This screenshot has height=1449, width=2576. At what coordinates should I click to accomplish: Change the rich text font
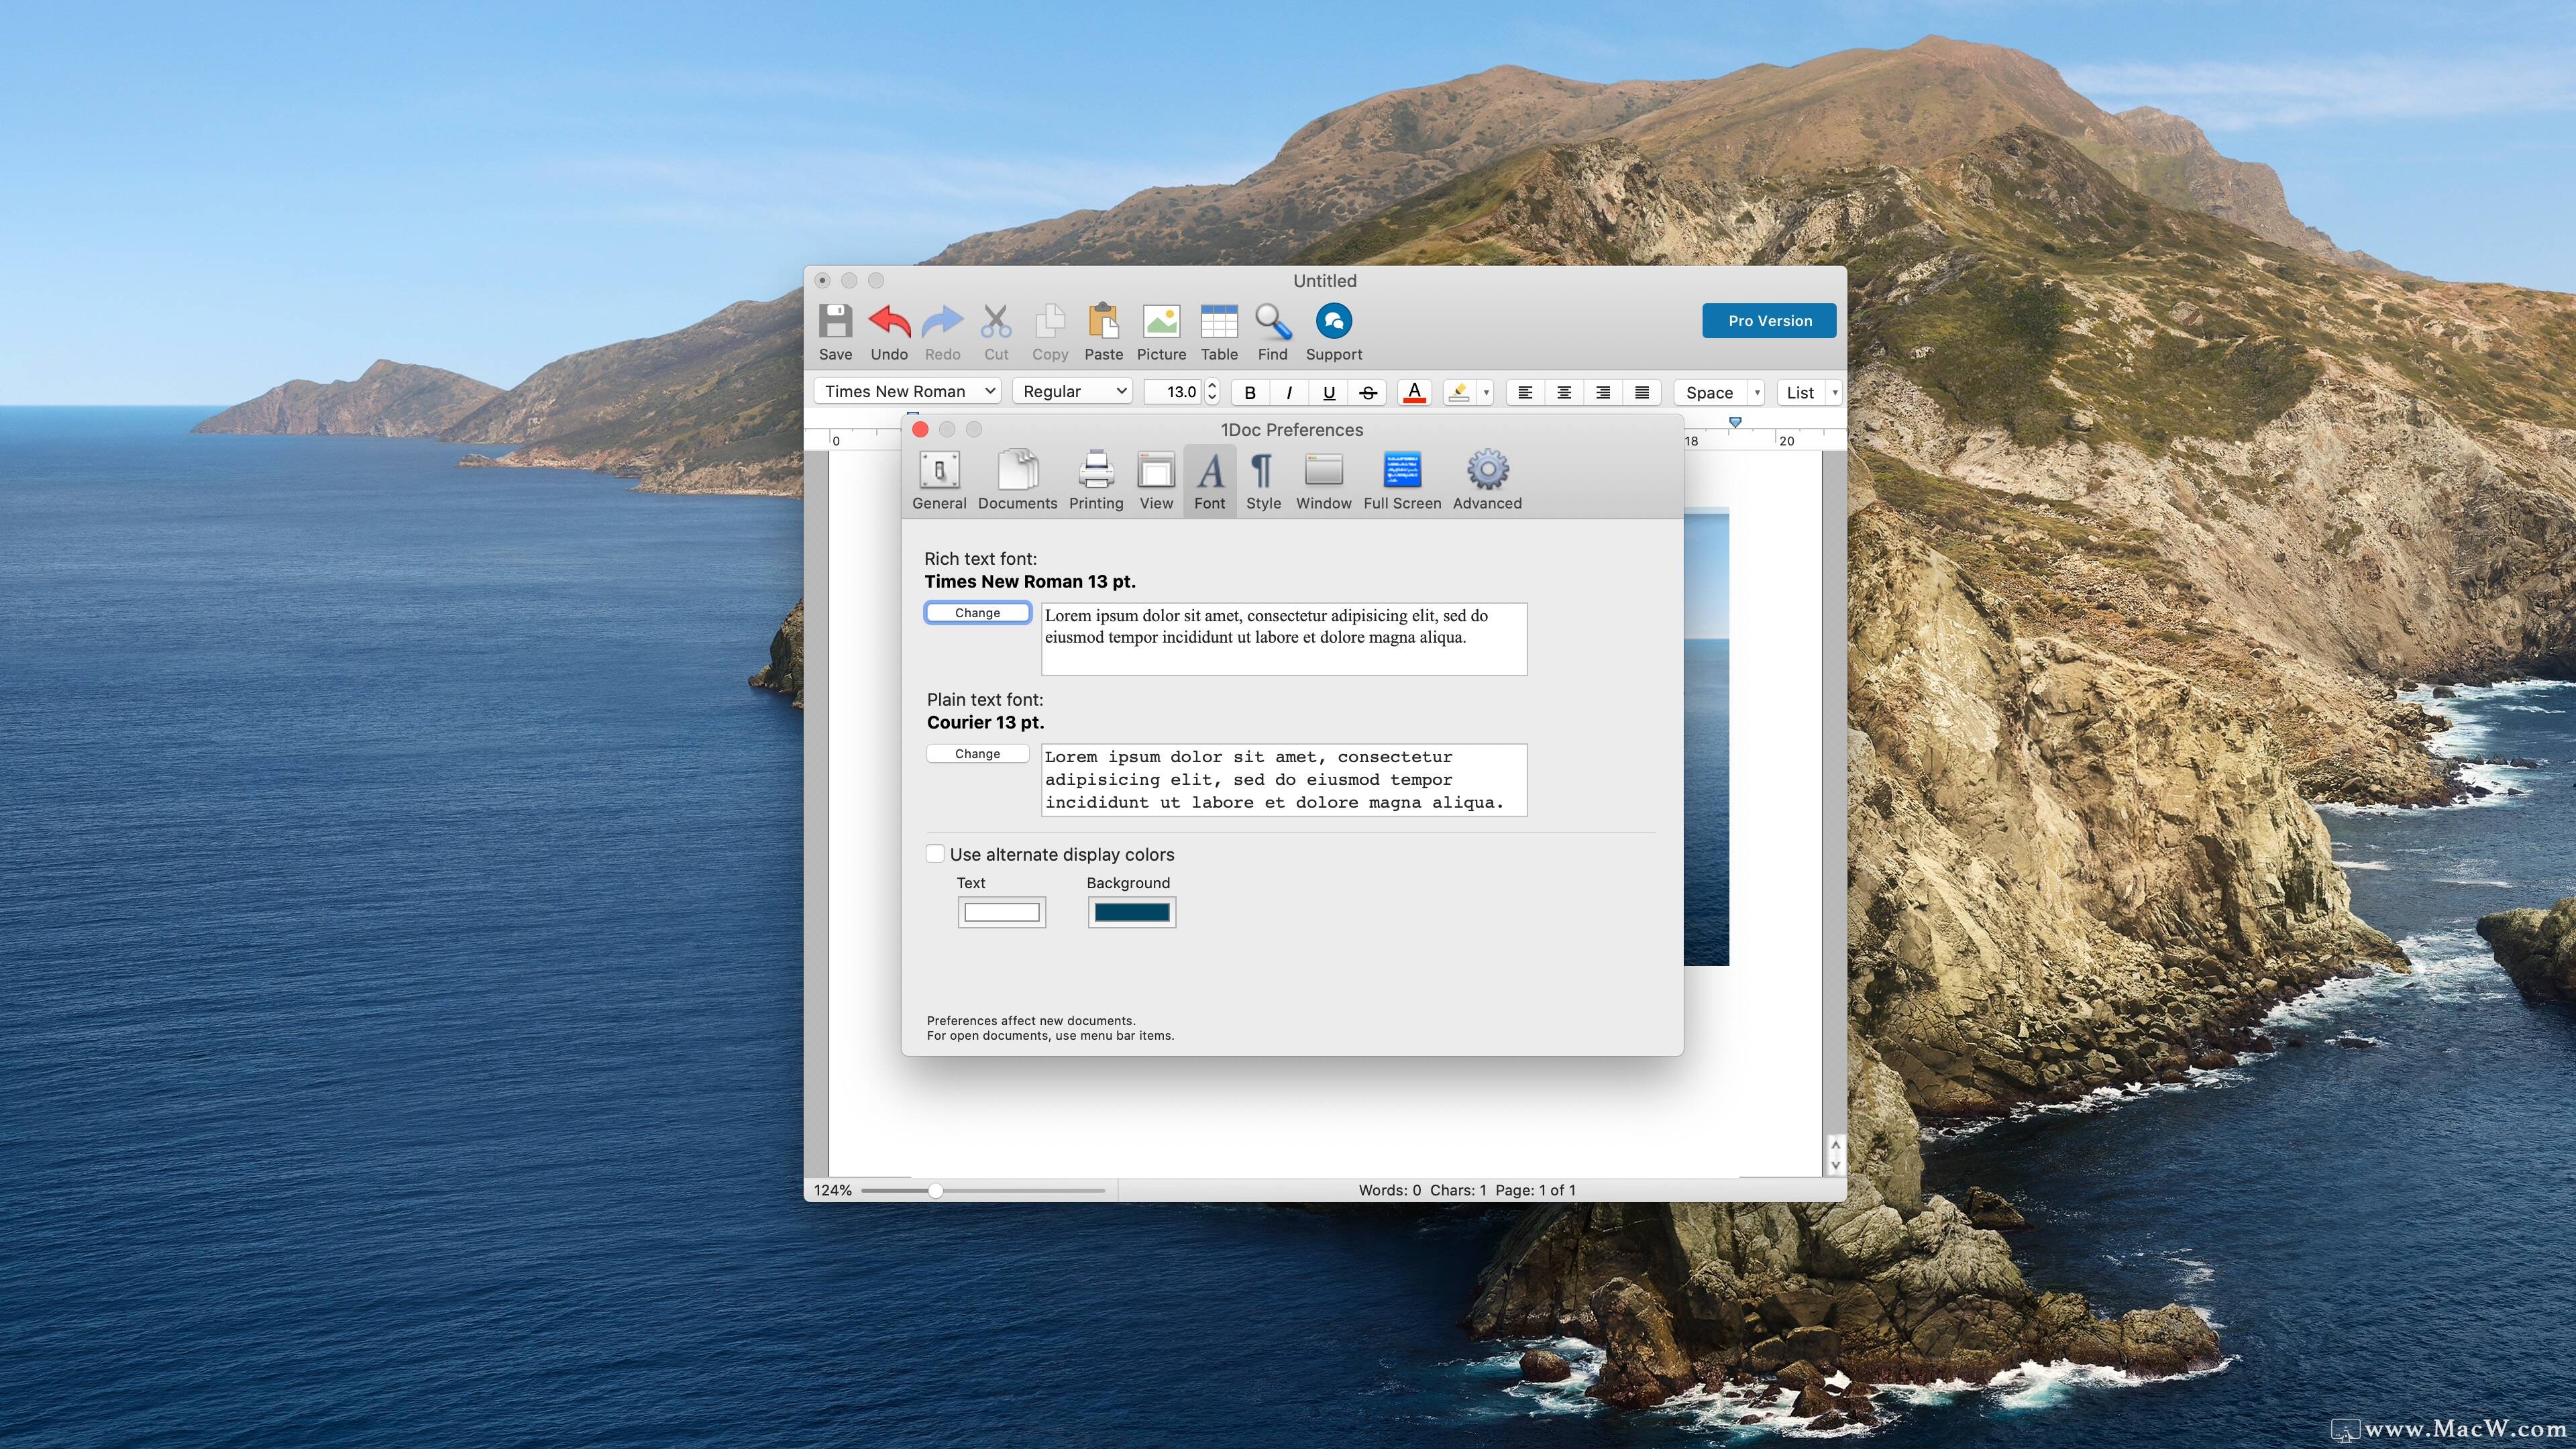click(x=977, y=613)
